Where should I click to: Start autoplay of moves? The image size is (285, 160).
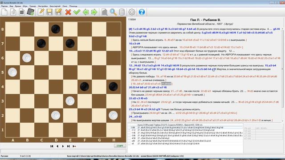[x=74, y=146]
